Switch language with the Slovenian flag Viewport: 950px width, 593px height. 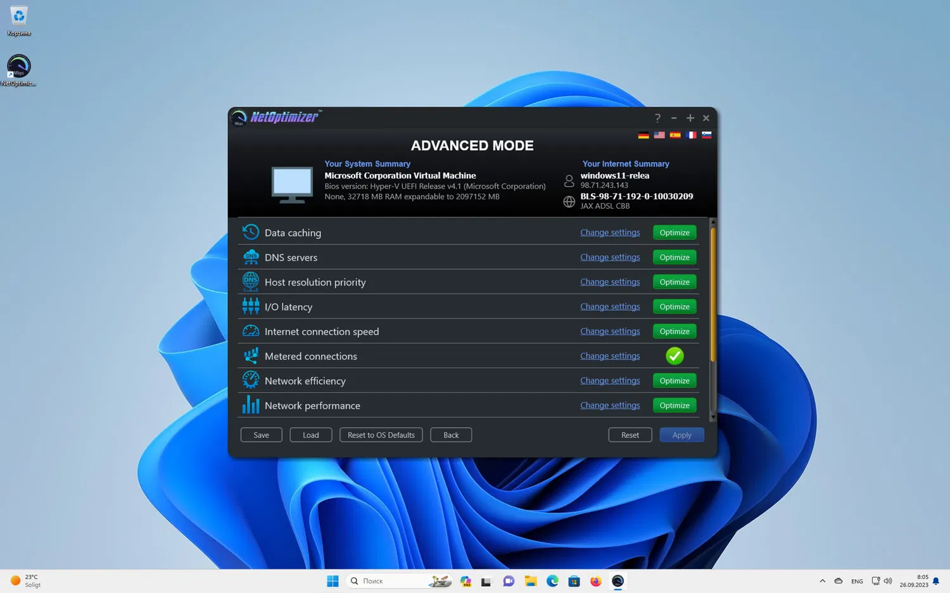click(x=707, y=135)
